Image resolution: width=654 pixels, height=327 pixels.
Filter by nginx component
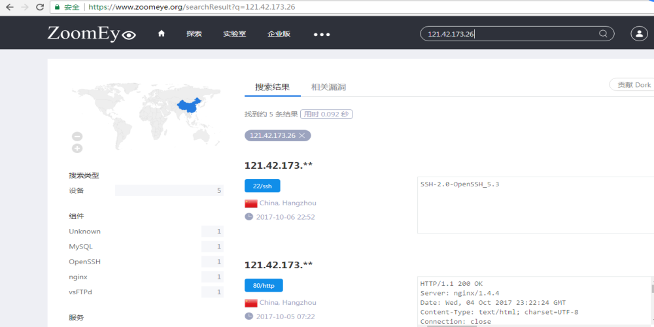(x=78, y=277)
